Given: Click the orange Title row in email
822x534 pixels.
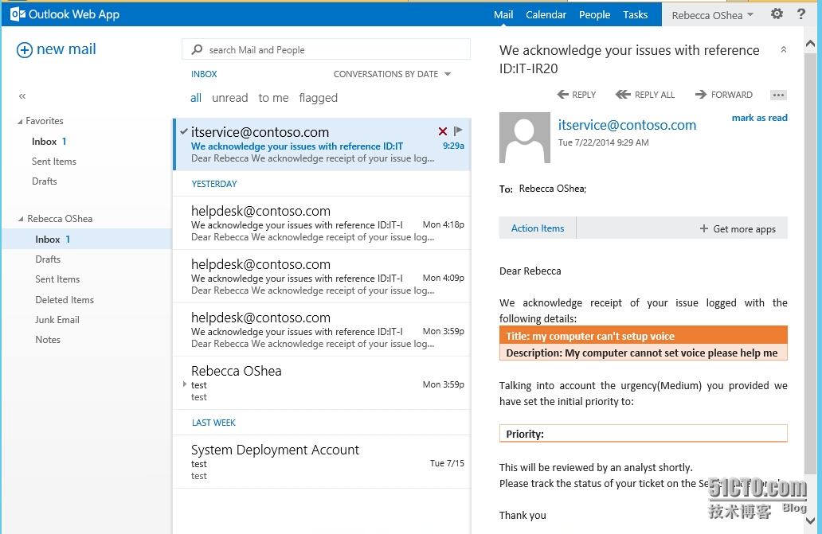Looking at the screenshot, I should tap(644, 336).
